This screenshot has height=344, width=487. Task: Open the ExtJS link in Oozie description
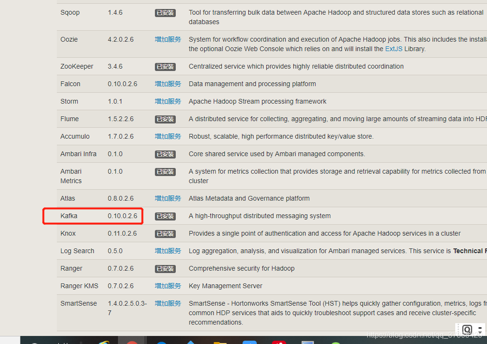394,49
